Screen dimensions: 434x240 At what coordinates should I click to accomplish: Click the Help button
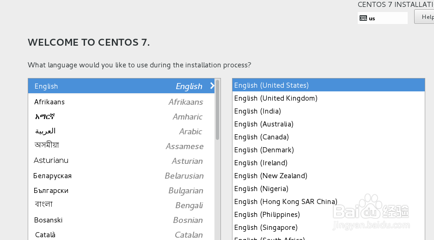click(x=424, y=17)
